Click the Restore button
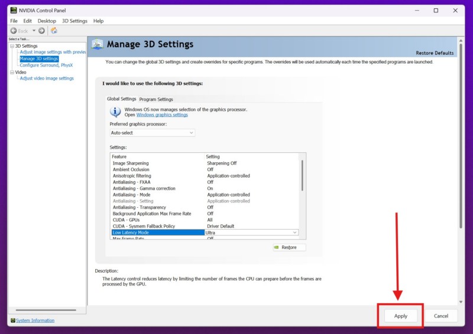 (289, 247)
